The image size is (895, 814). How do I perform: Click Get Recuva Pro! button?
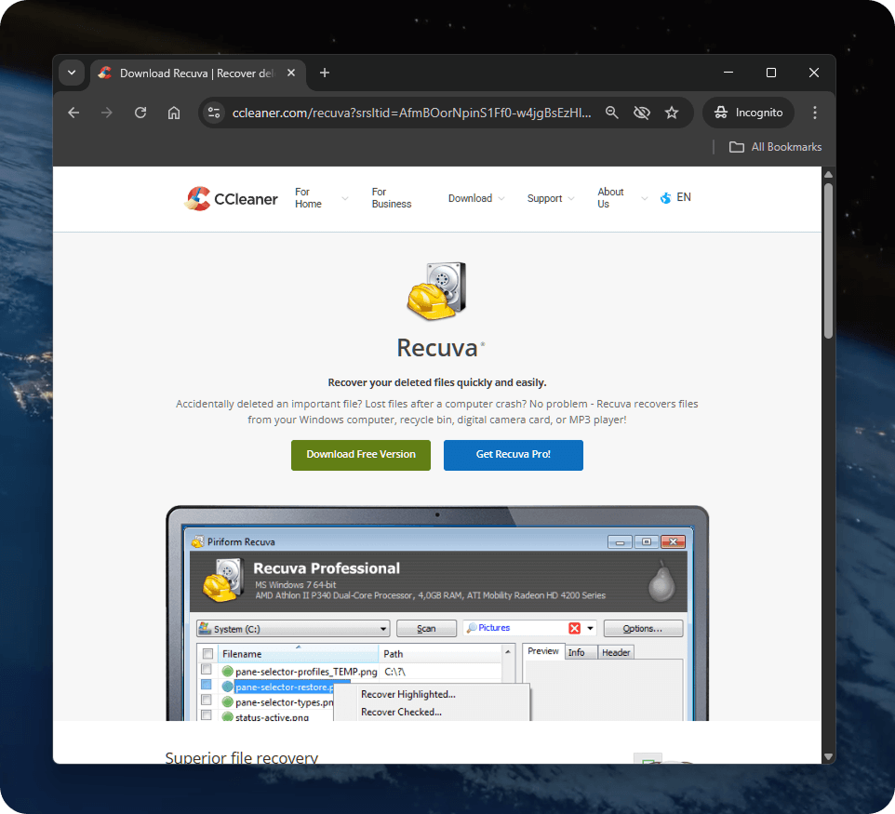514,455
